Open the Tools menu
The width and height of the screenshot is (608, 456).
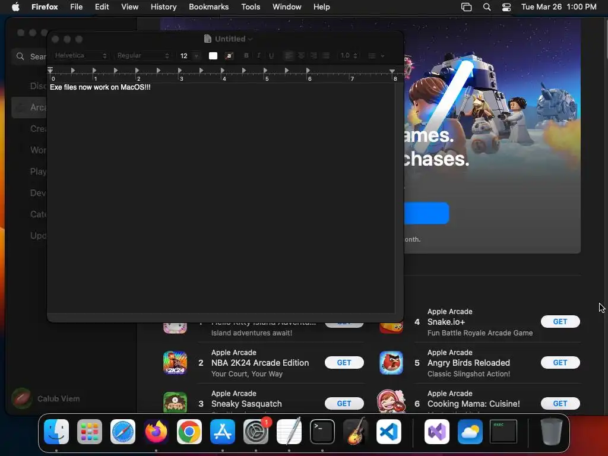(x=251, y=7)
